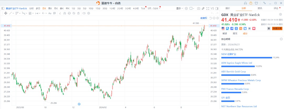Click the NEM 纽曼矿业 holding bar
The width and height of the screenshot is (284, 109).
click(247, 57)
